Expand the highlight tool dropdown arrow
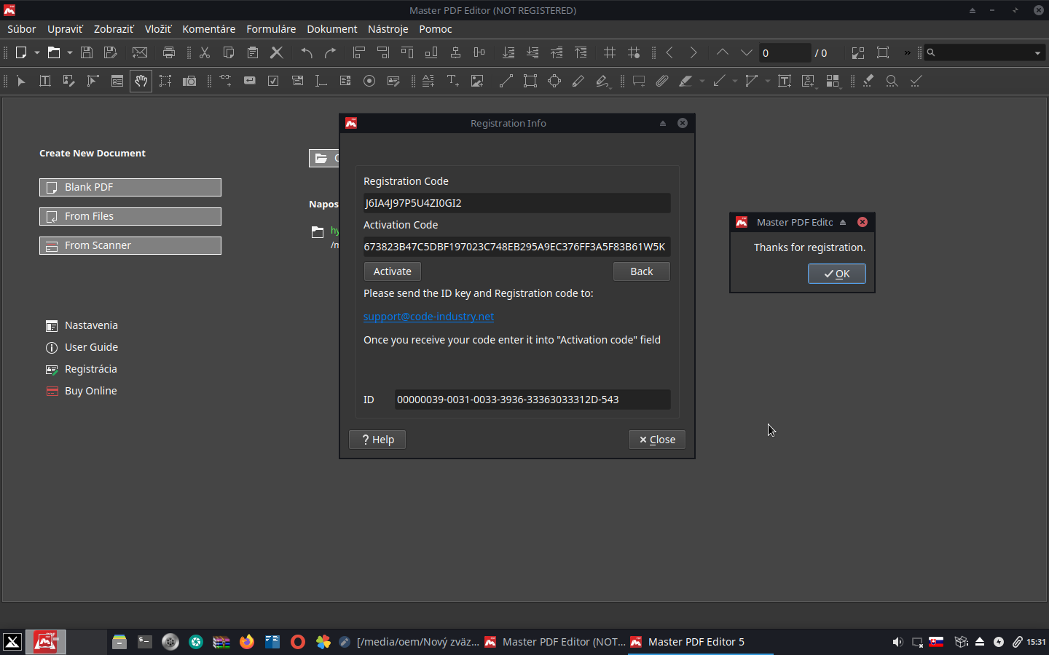This screenshot has width=1049, height=655. (702, 81)
